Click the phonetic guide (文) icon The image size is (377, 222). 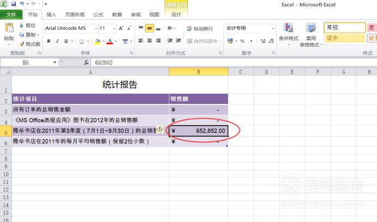pyautogui.click(x=125, y=41)
